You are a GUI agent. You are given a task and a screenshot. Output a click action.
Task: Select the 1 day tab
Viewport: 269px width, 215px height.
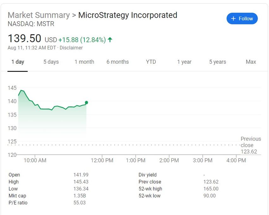18,62
